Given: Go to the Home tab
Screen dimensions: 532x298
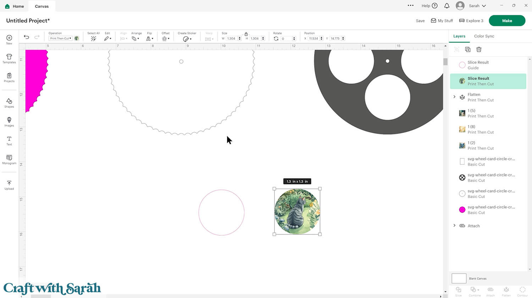Looking at the screenshot, I should (x=15, y=6).
